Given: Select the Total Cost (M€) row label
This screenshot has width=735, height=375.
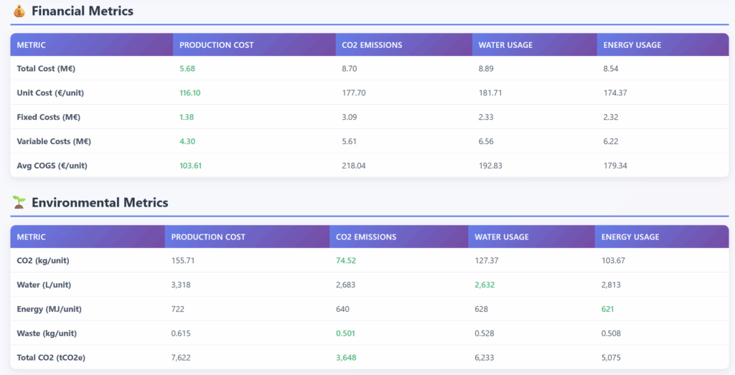Looking at the screenshot, I should pos(46,69).
